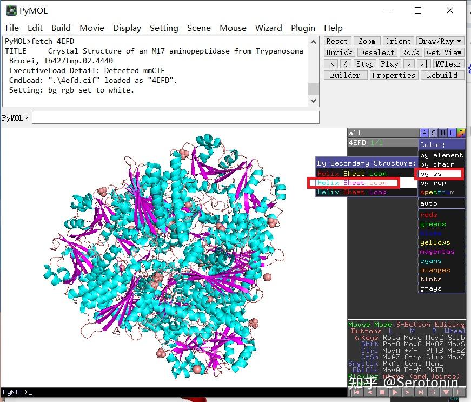Toggle the Rock button
The width and height of the screenshot is (471, 402).
(410, 52)
